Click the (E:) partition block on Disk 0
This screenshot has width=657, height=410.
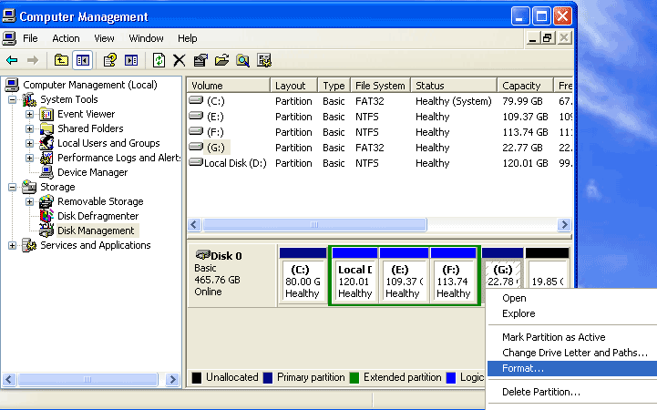(404, 275)
